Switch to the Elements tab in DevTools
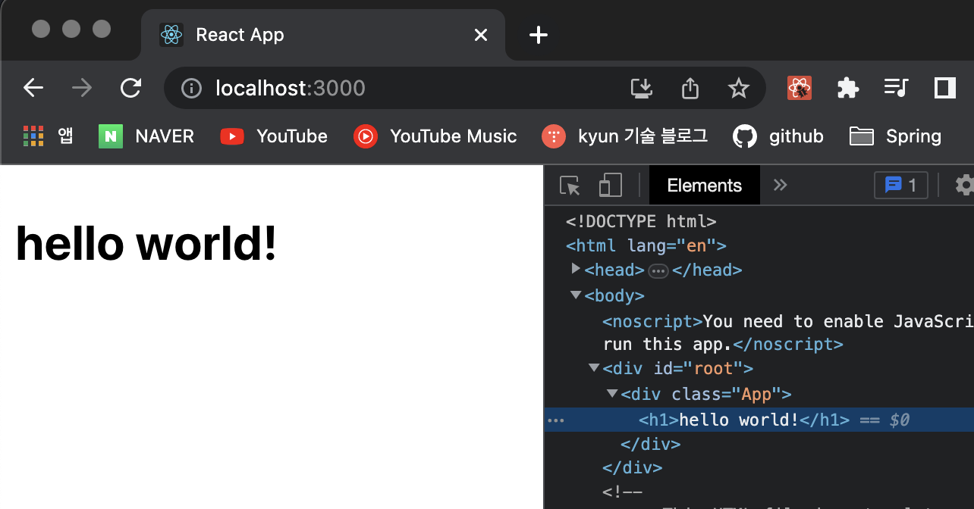 coord(705,186)
